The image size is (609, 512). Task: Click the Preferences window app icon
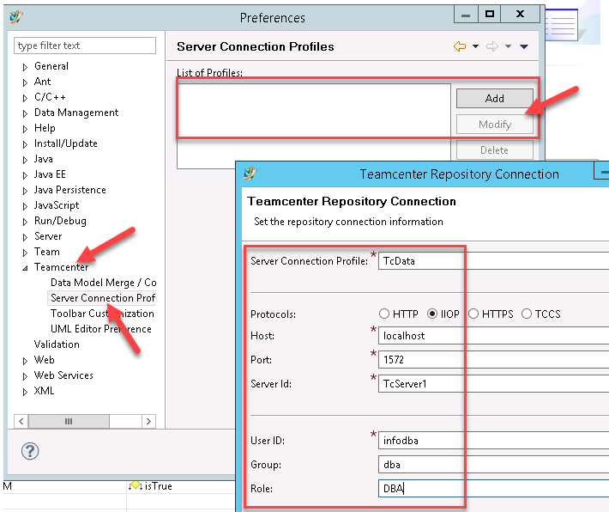point(16,17)
